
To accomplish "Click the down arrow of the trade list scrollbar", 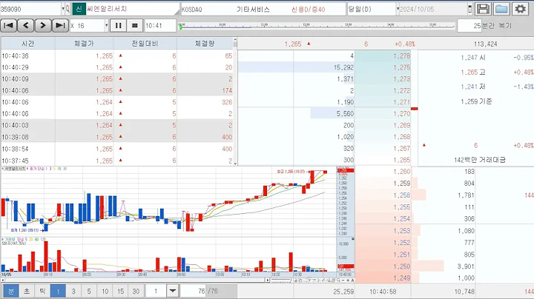I will pos(235,163).
